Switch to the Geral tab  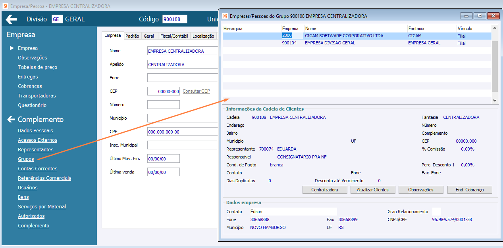149,36
